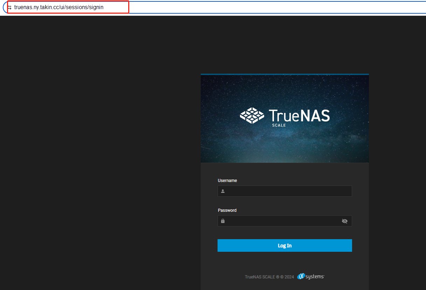
Task: Click the person icon in Username field
Action: pyautogui.click(x=223, y=191)
